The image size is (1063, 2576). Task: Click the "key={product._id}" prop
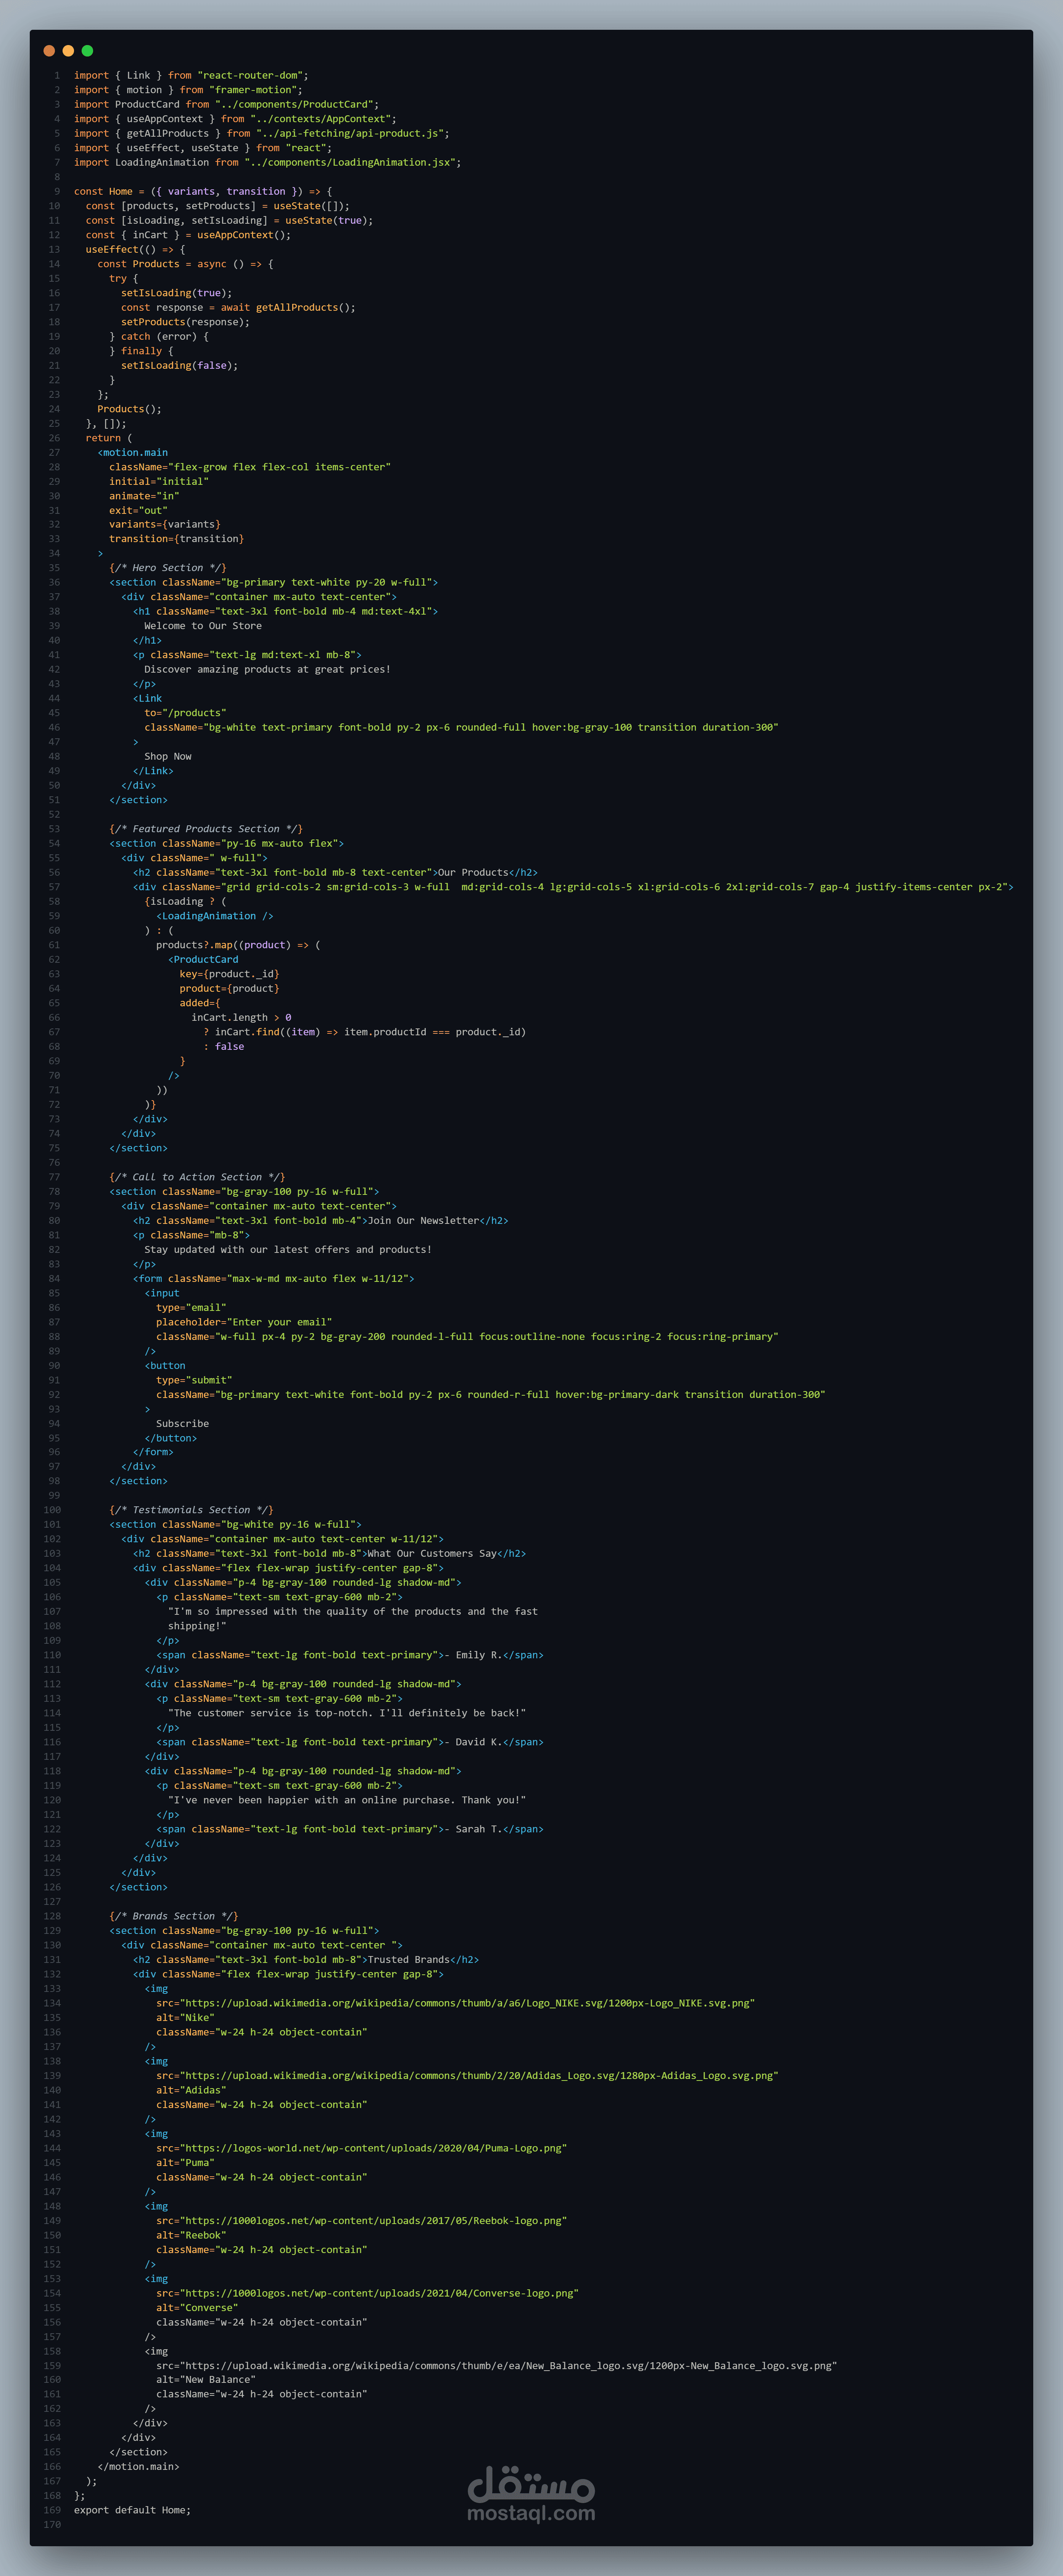(230, 974)
